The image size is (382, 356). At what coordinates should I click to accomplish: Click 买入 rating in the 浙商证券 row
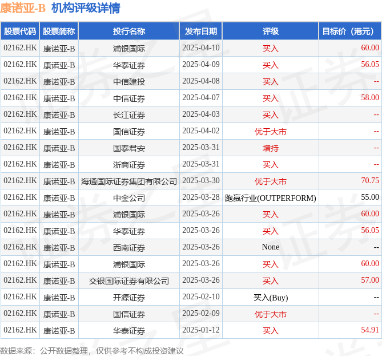pyautogui.click(x=271, y=165)
